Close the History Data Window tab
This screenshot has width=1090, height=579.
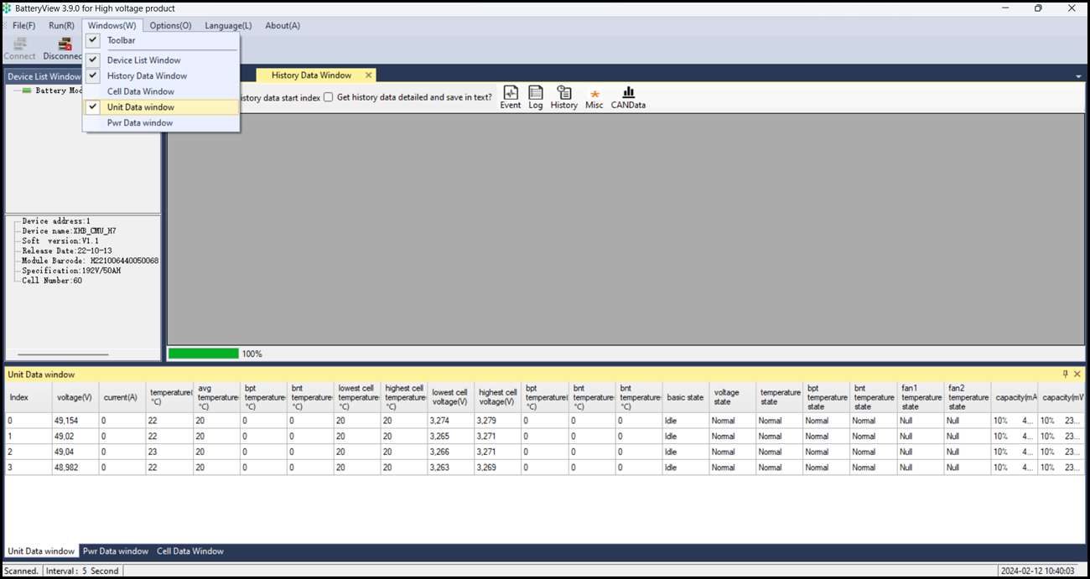click(x=368, y=75)
